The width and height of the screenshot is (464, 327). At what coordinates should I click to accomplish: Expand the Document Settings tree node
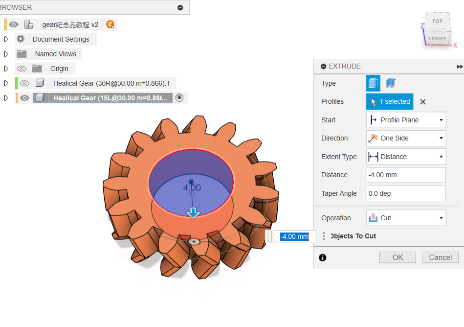(x=6, y=39)
